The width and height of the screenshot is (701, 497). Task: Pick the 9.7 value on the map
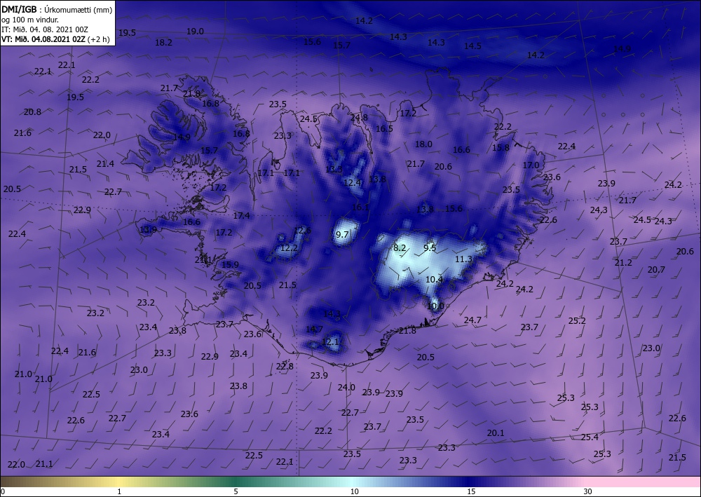(342, 234)
